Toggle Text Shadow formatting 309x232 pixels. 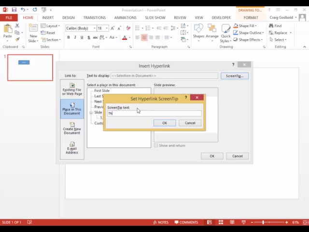coord(89,37)
